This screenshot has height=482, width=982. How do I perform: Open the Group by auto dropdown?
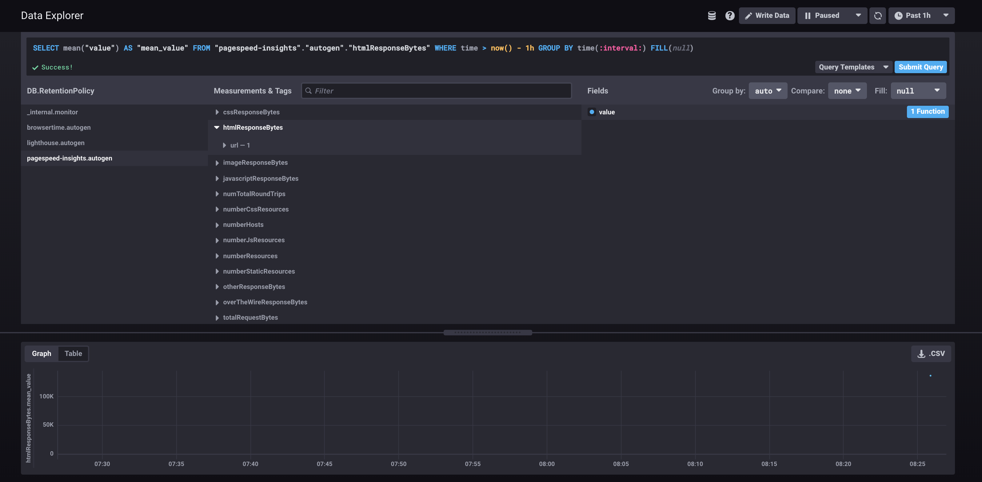(x=768, y=91)
